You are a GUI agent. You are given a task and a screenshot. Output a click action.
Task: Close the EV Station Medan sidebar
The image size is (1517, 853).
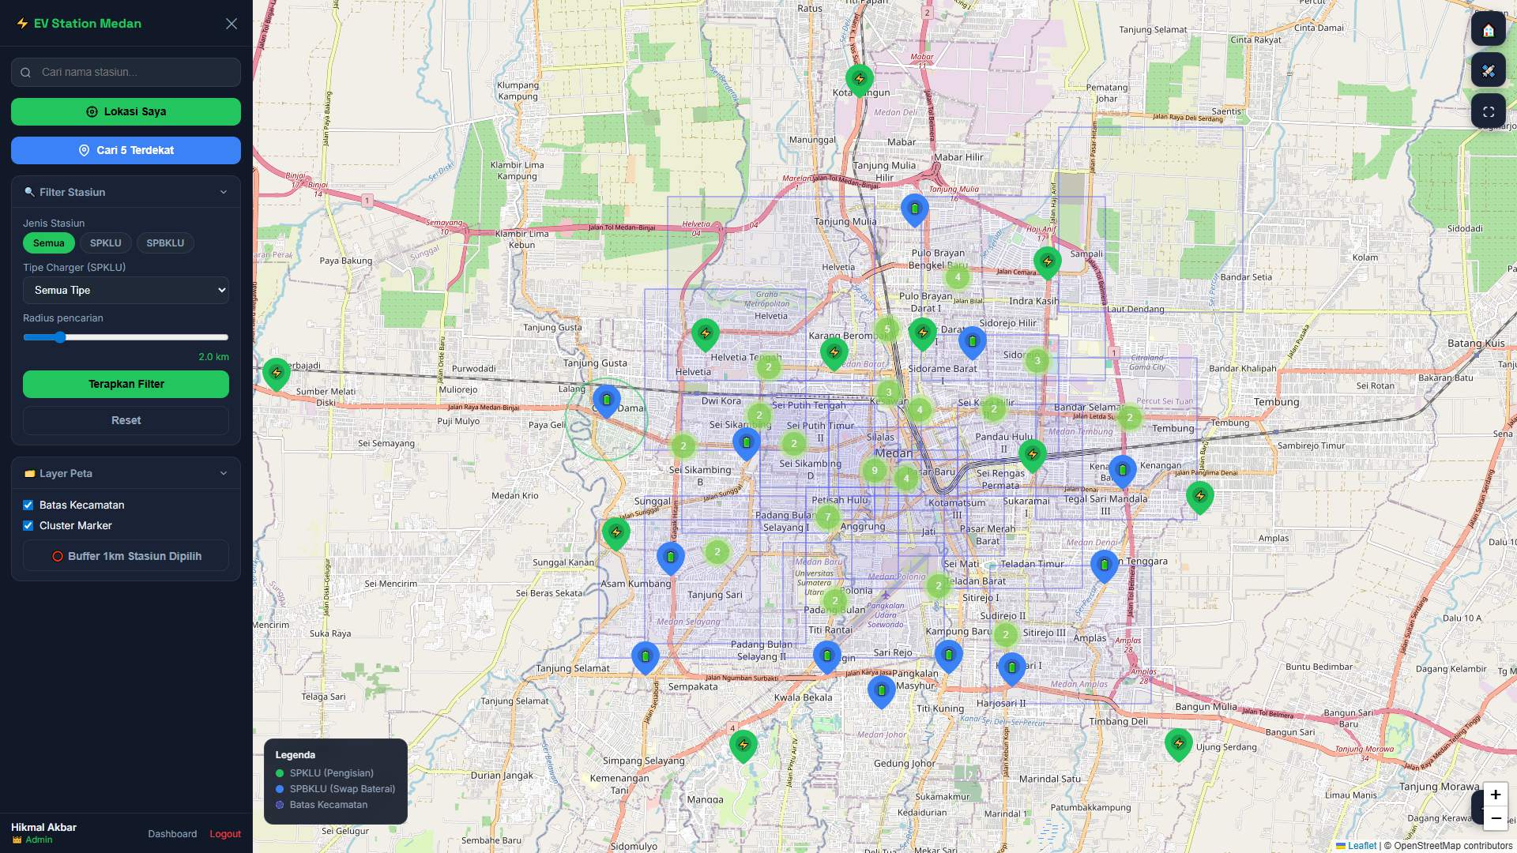click(232, 24)
